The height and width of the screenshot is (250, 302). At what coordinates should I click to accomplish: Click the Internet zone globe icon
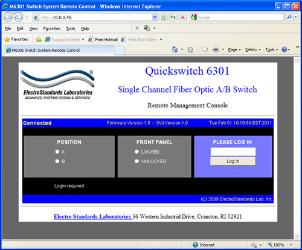tap(195, 245)
